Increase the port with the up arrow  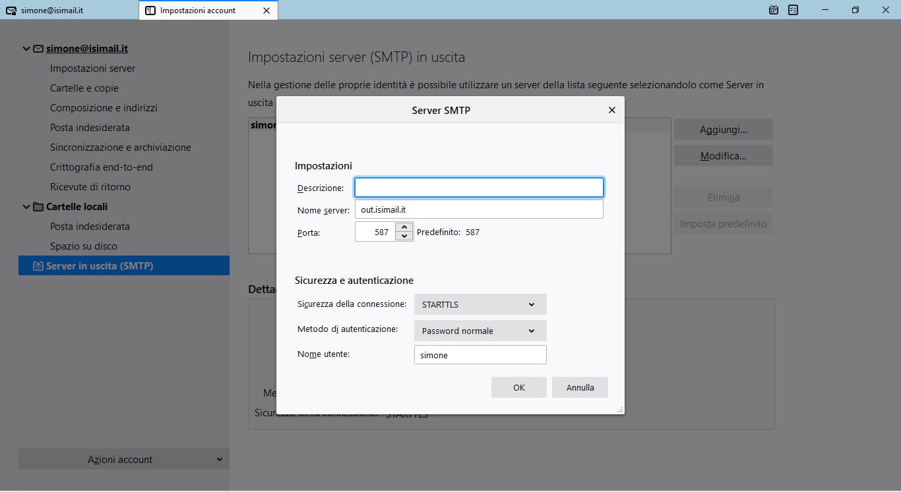(x=404, y=227)
